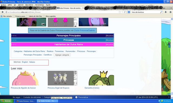Click the Personalizar gear icon
Image resolution: width=173 pixels, height=103 pixels.
(x=76, y=97)
